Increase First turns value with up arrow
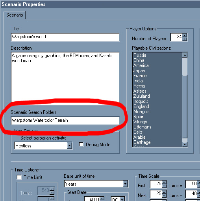The width and height of the screenshot is (200, 201). (x=164, y=182)
